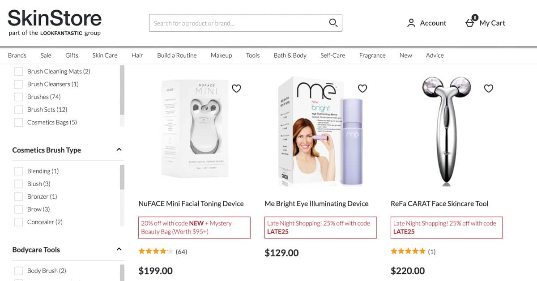537x281 pixels.
Task: Click inside the product search field
Action: pyautogui.click(x=233, y=22)
